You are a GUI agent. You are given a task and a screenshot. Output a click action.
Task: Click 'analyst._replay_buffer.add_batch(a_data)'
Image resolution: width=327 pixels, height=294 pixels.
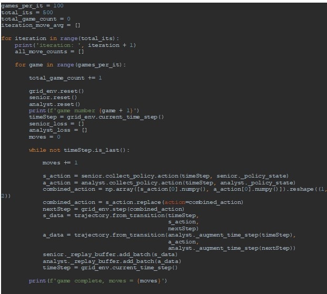(112, 261)
